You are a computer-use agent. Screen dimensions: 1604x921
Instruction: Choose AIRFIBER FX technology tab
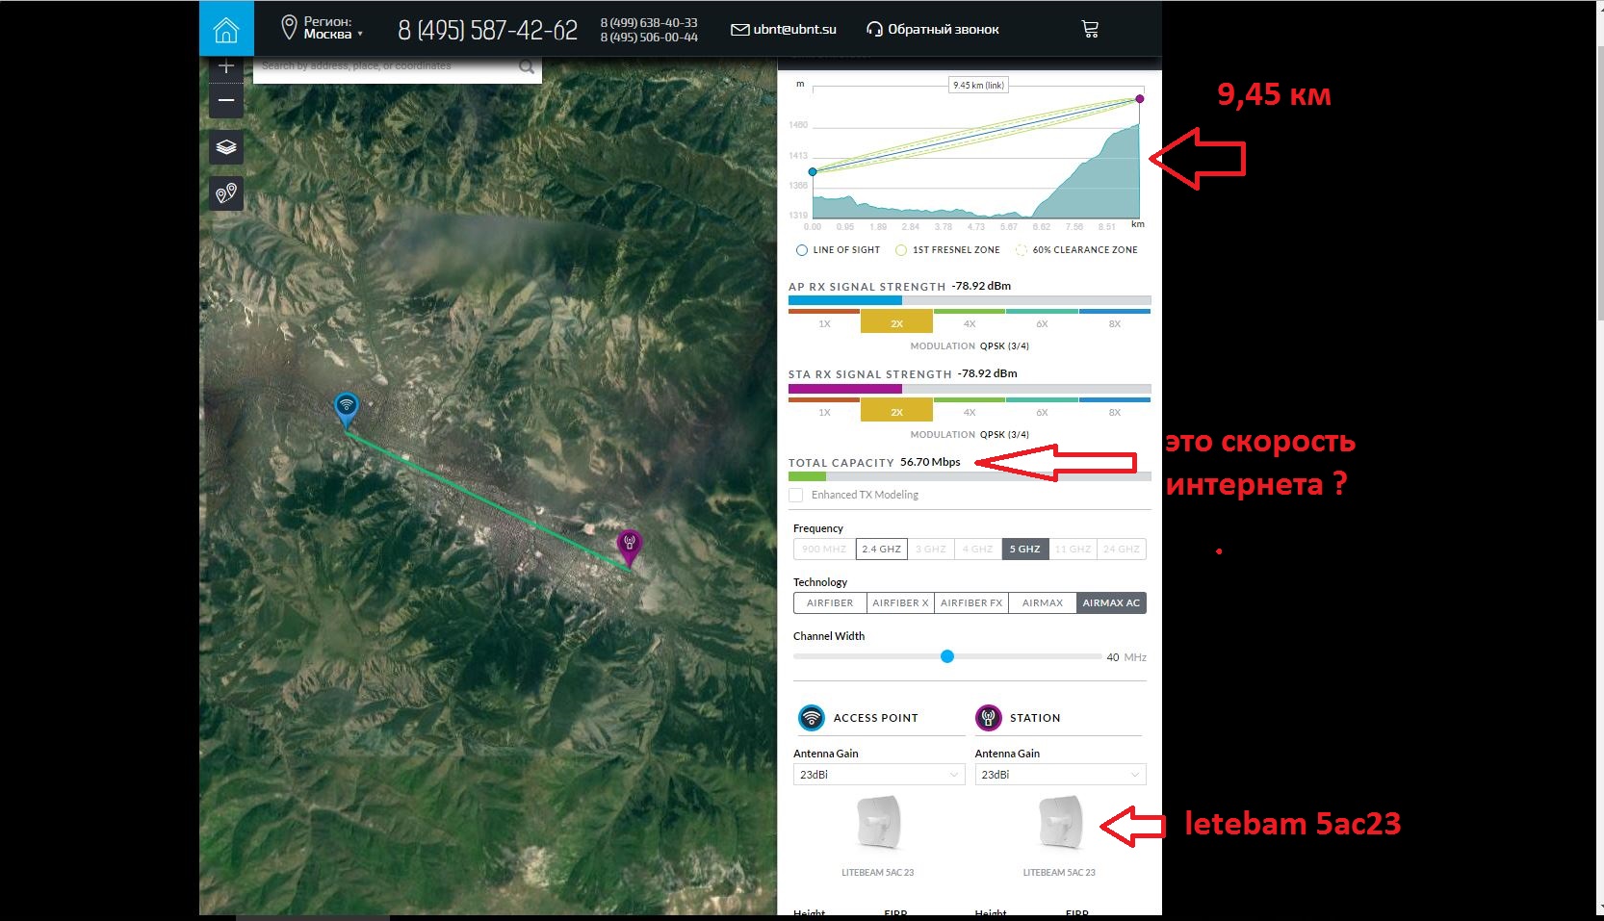[x=971, y=603]
